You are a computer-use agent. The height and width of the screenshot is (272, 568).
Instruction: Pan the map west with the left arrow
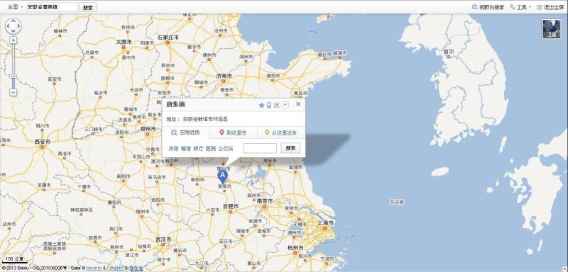8,26
